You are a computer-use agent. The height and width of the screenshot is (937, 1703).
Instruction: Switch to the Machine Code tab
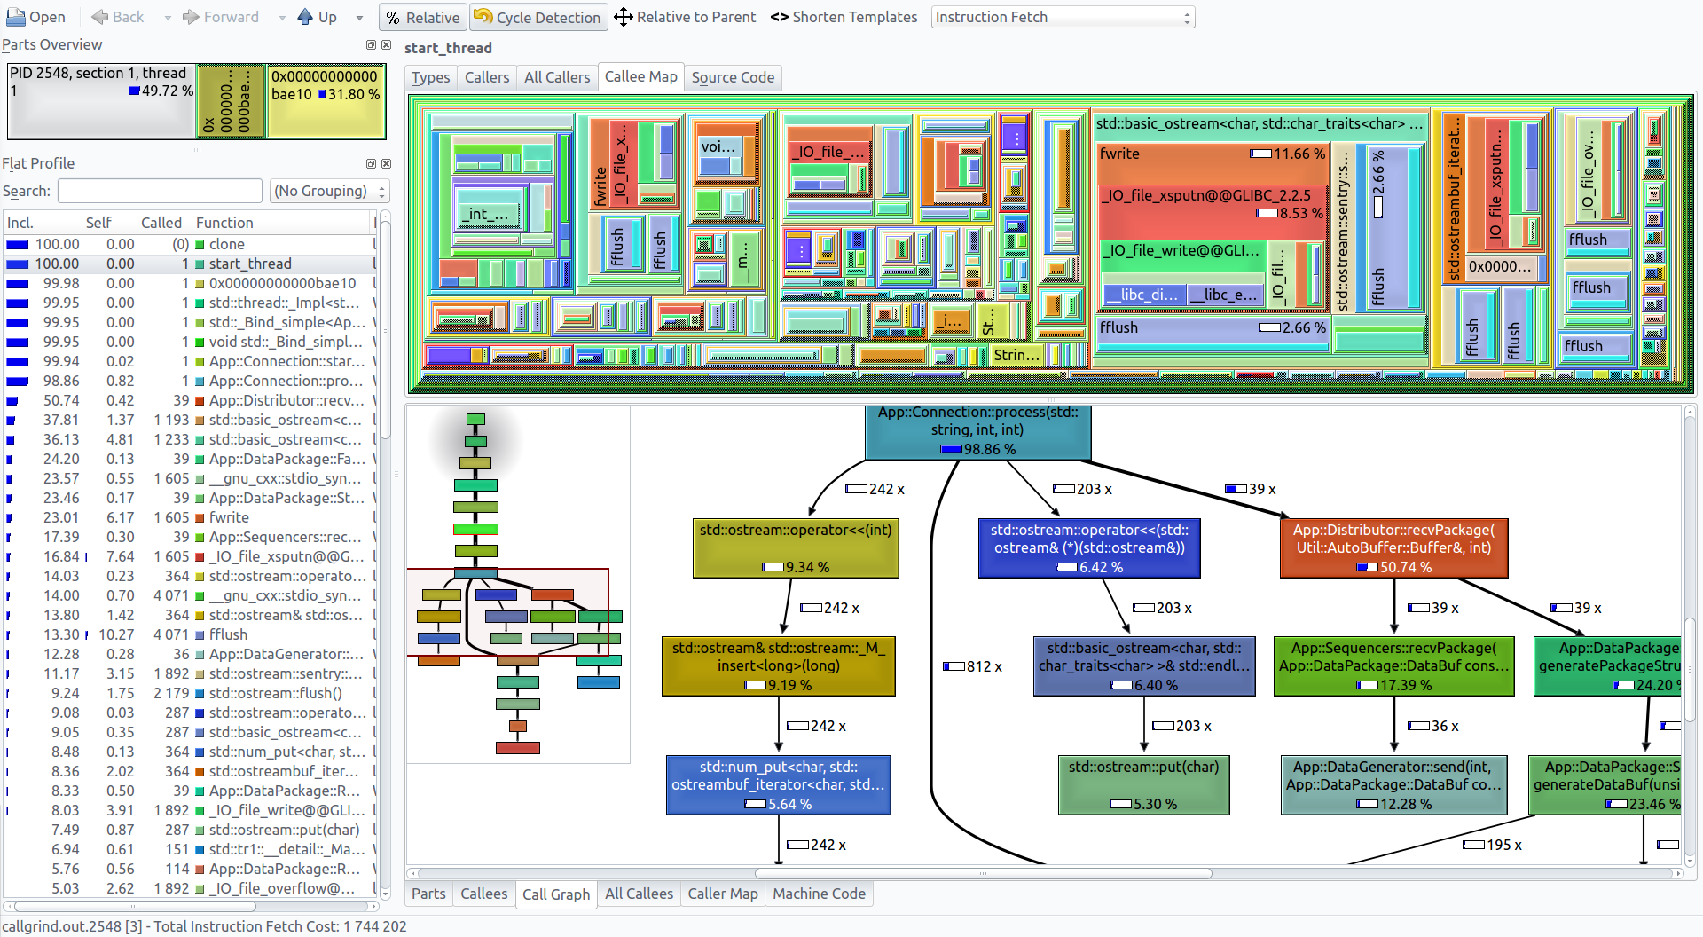(x=819, y=894)
